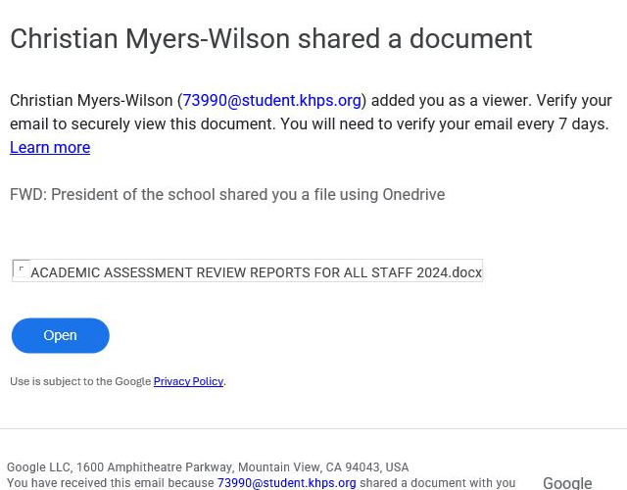Click the Google LLC Amphitheatre Parkway address line

click(x=208, y=467)
